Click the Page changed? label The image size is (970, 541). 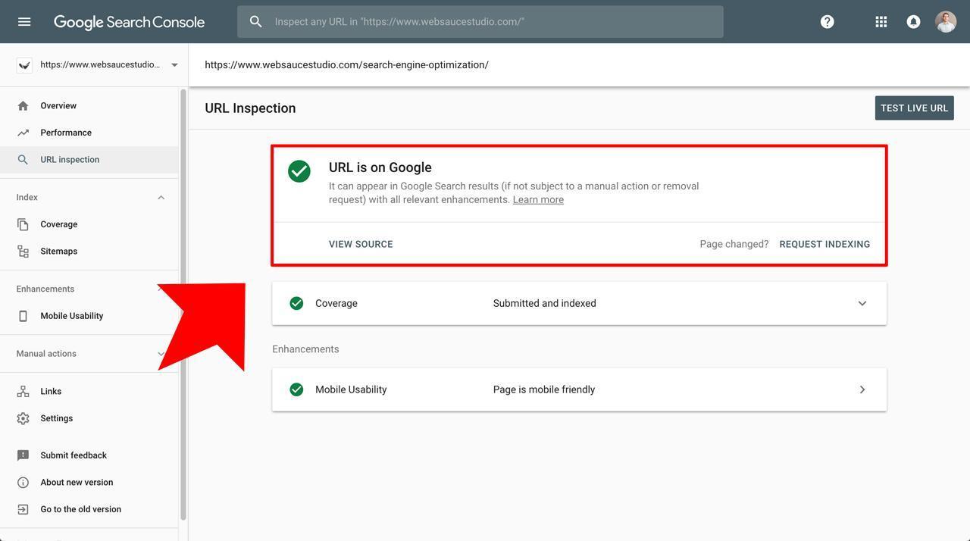click(734, 244)
